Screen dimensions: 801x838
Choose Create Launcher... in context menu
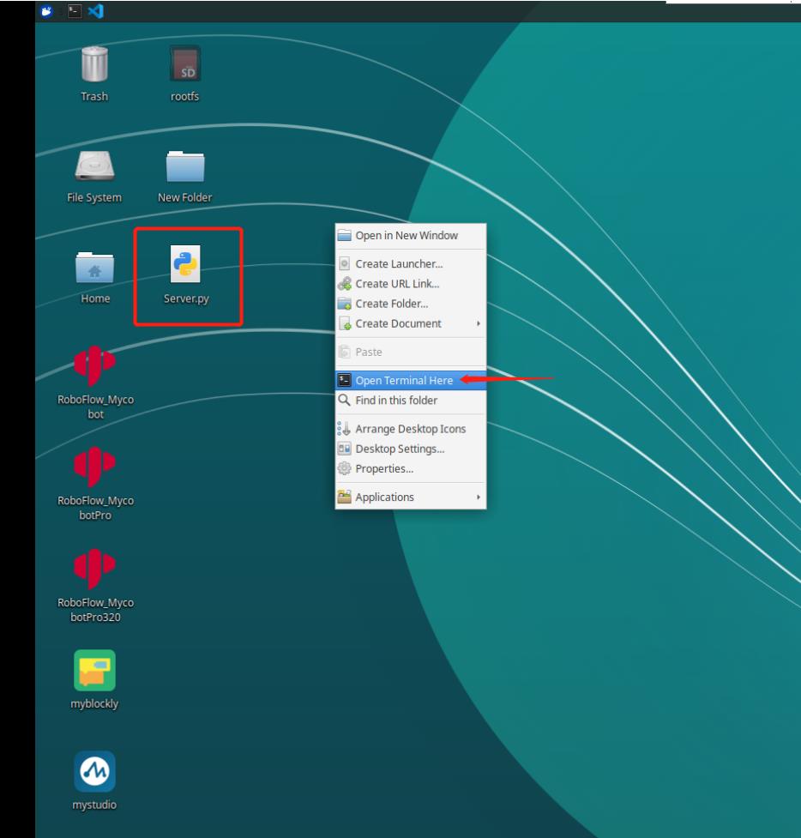tap(411, 264)
